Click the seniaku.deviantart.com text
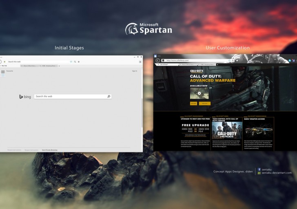297x209 pixels. 277,173
